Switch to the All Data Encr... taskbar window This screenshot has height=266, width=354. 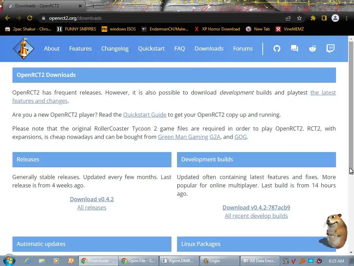260,261
